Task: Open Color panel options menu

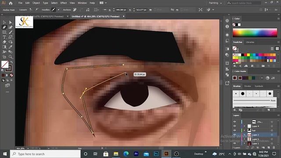Action: point(278,18)
